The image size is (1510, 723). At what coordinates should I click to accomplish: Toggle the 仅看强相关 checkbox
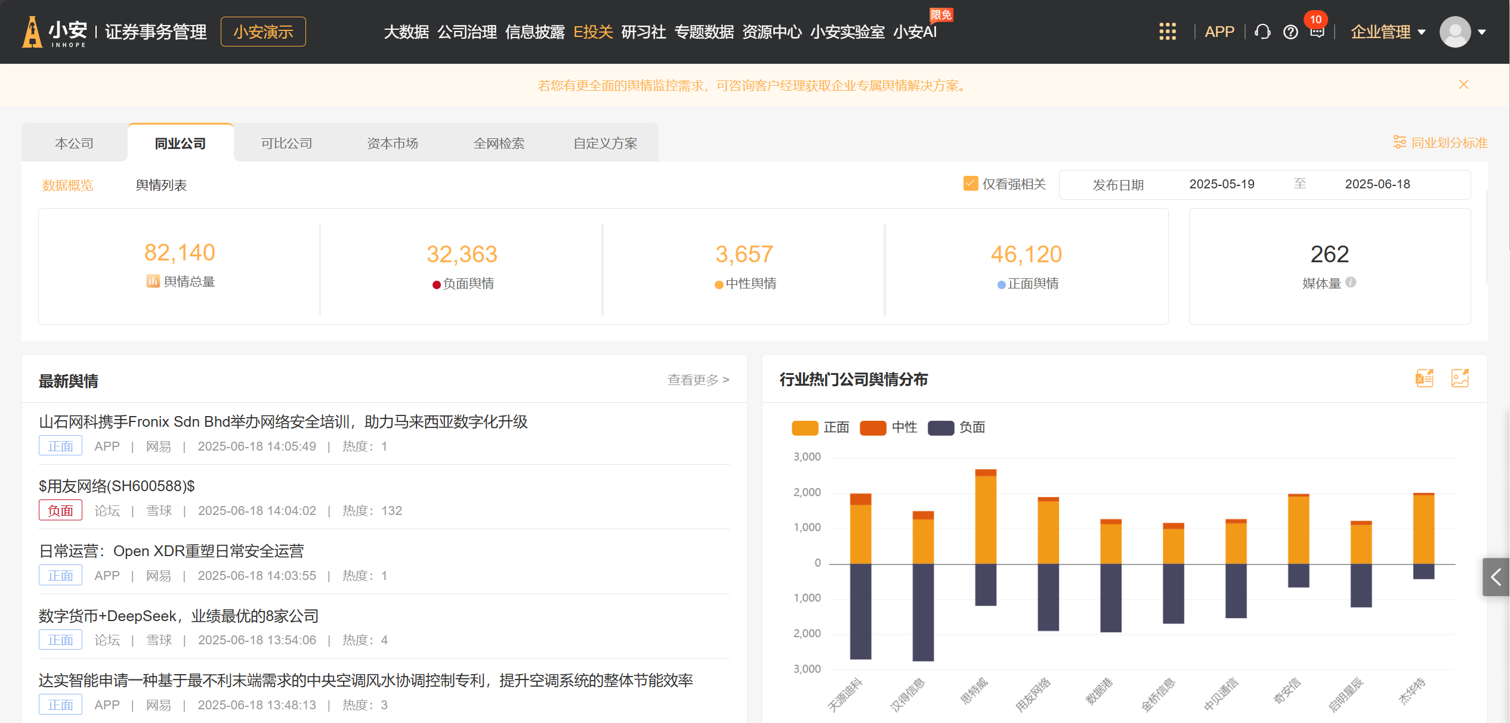(971, 184)
